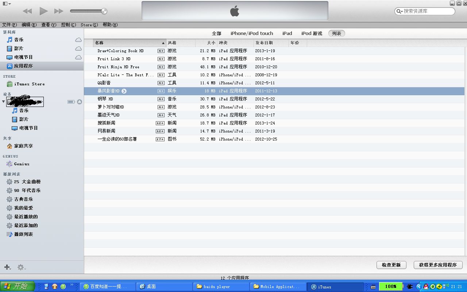467x292 pixels.
Task: Open the gear actions dropdown at sidebar bottom
Action: click(x=22, y=267)
